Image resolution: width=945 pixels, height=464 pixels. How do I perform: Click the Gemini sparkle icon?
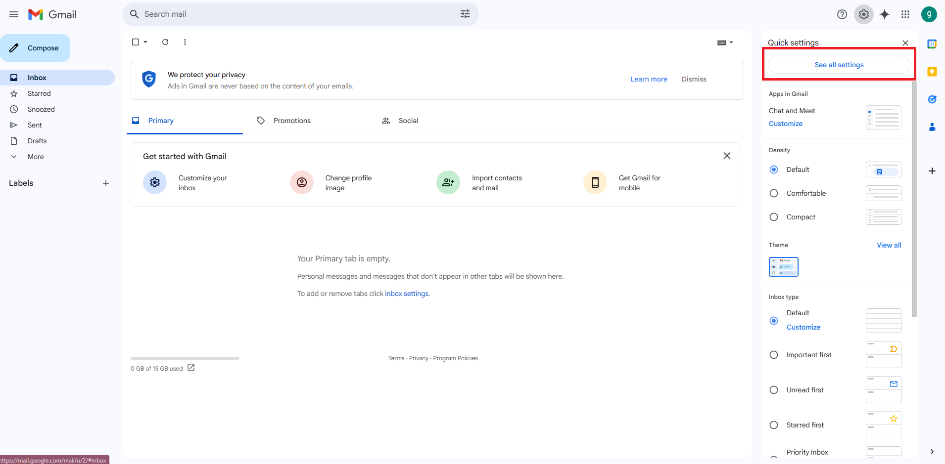click(x=885, y=14)
